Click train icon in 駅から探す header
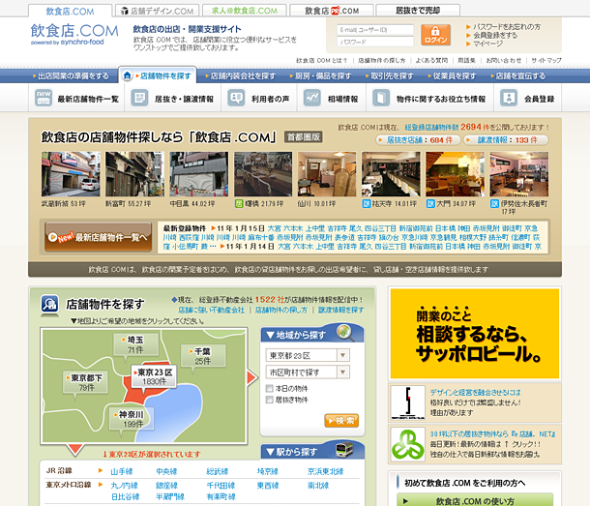Image resolution: width=590 pixels, height=506 pixels. (344, 450)
